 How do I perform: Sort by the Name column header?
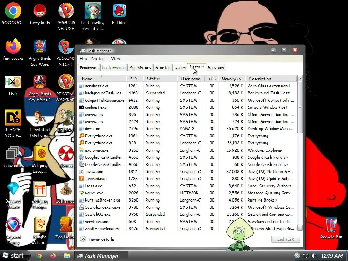(102, 79)
